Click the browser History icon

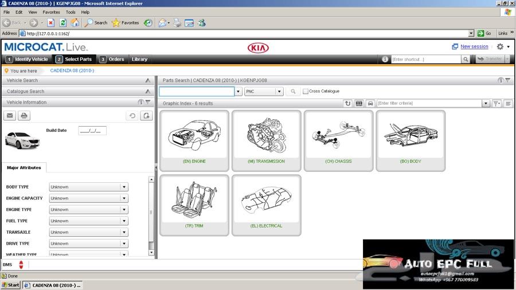148,23
